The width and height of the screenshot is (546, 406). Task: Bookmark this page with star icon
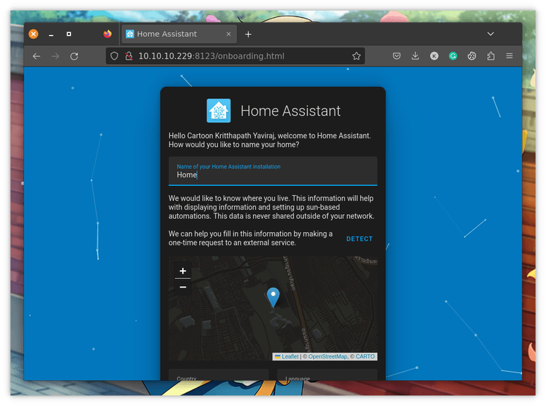(x=356, y=57)
